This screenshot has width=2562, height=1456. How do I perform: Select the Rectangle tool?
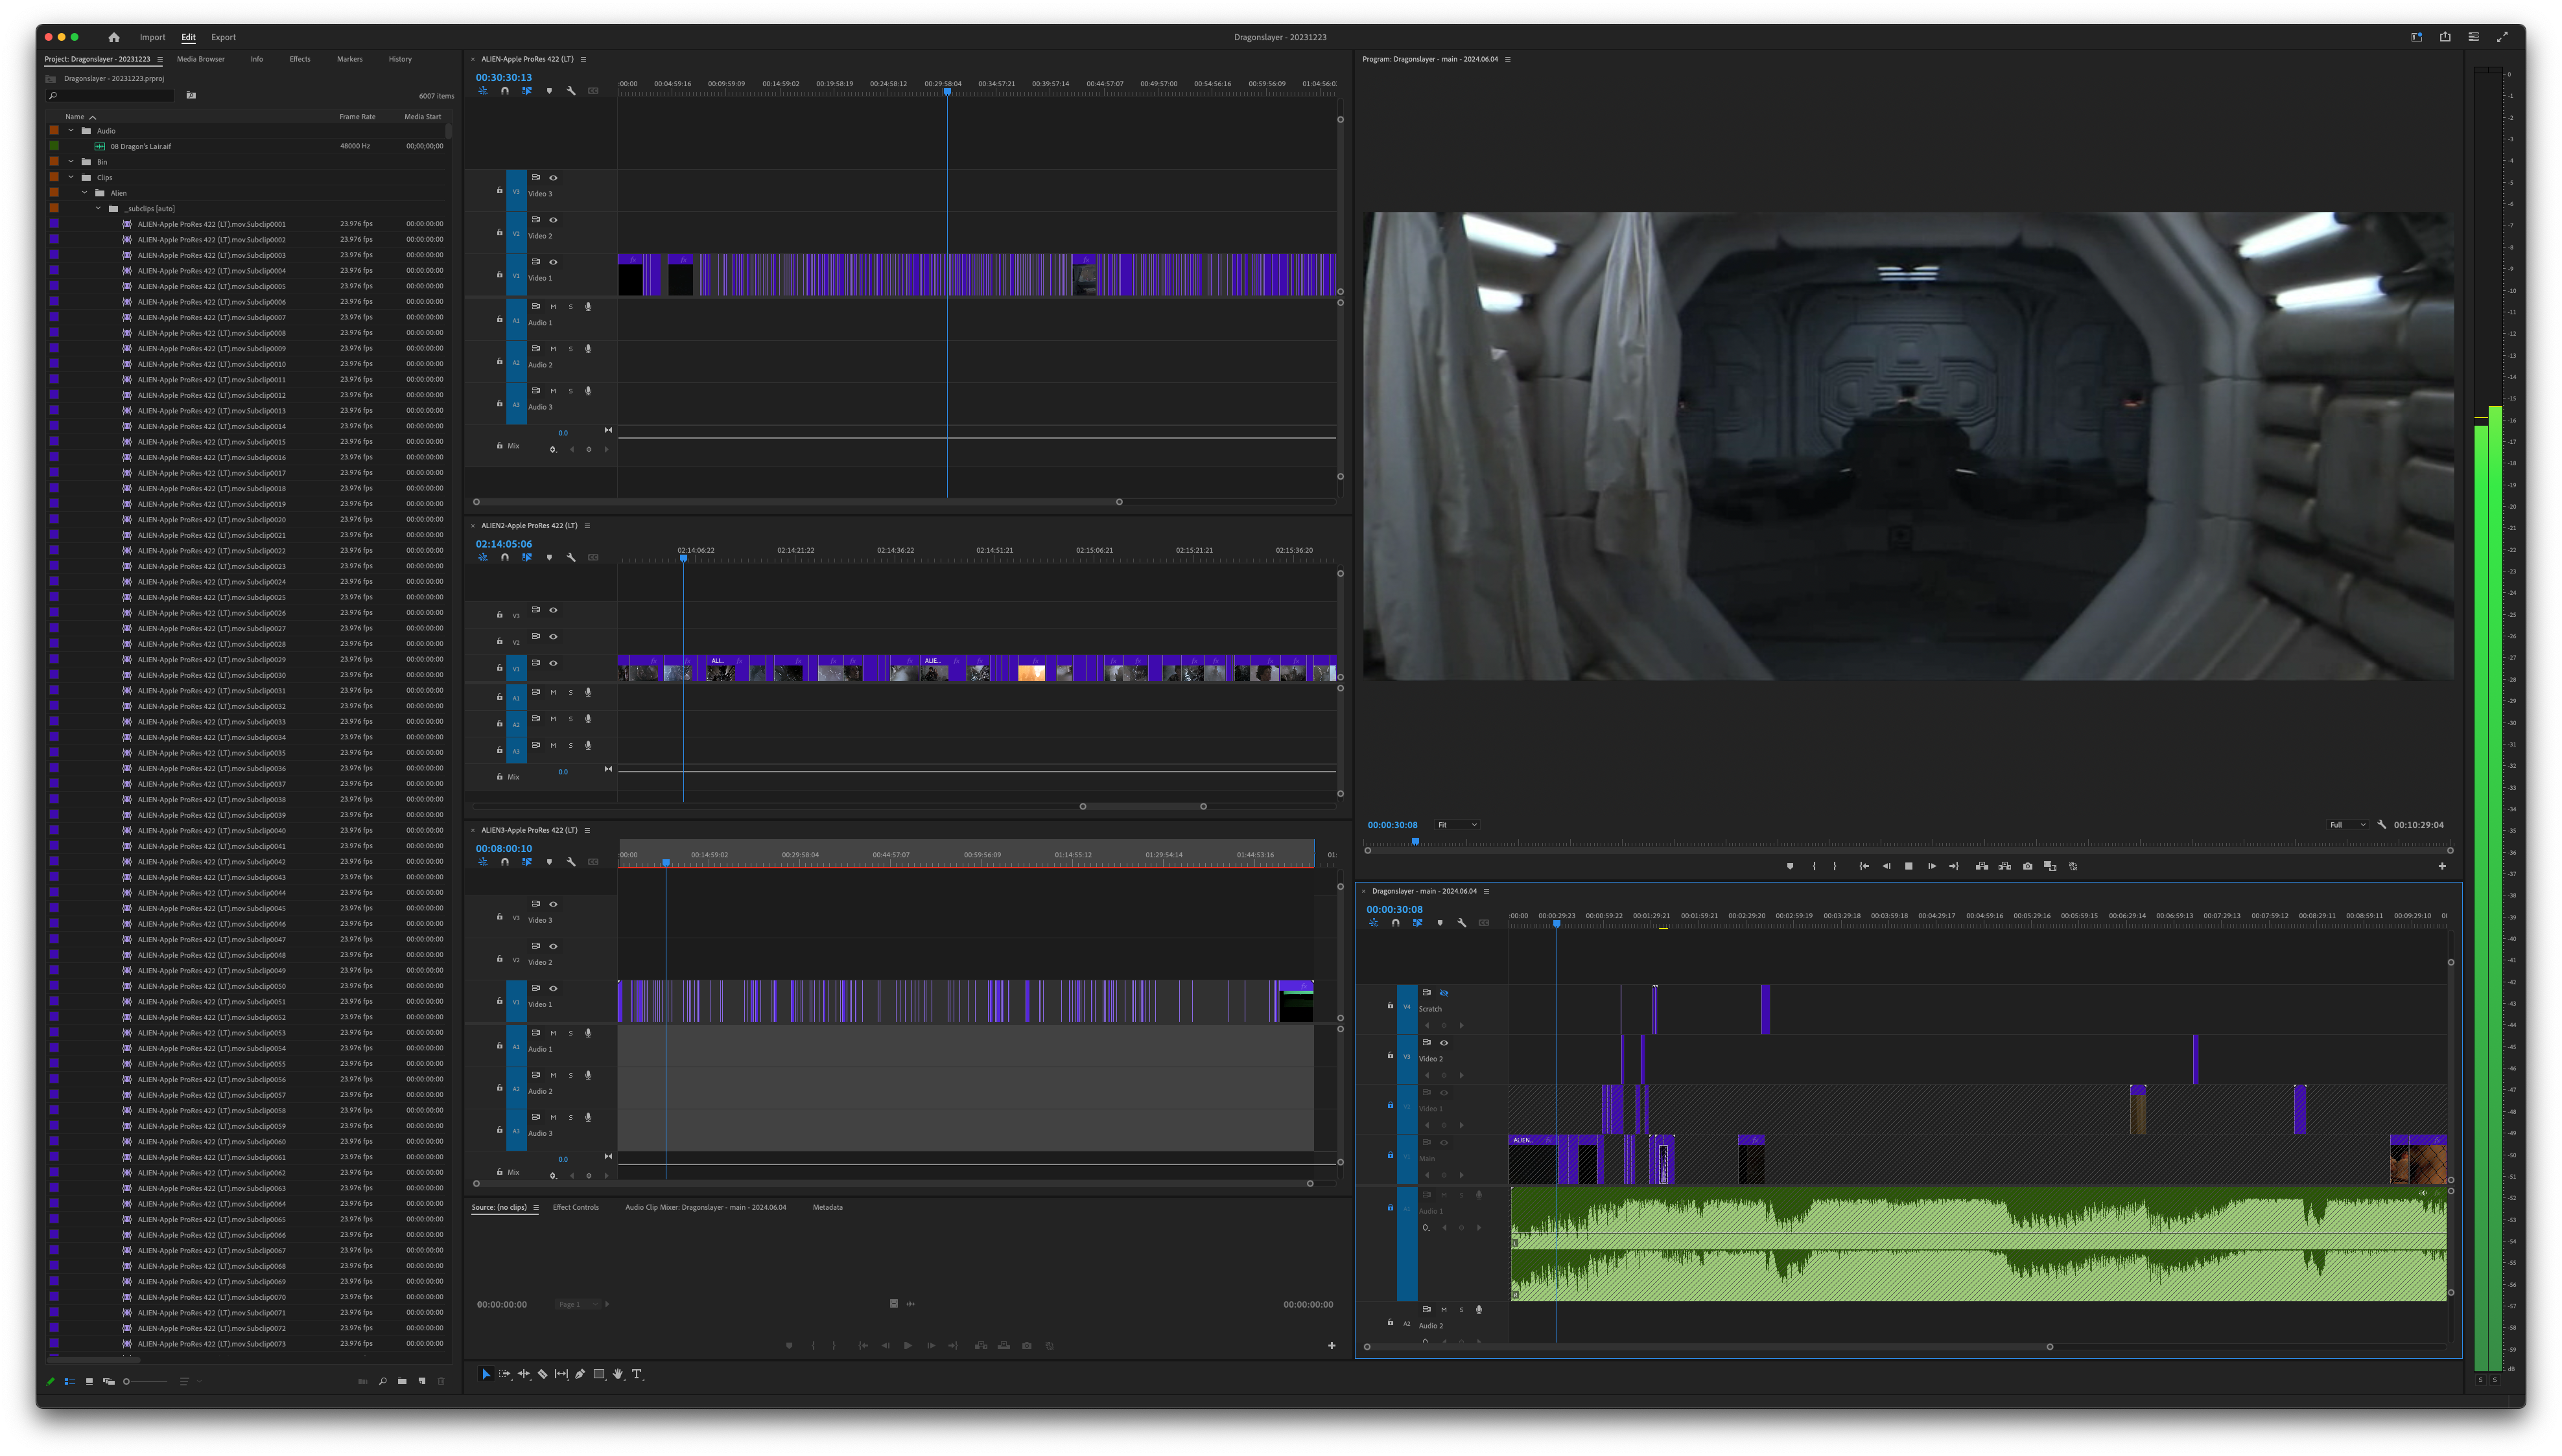tap(599, 1374)
